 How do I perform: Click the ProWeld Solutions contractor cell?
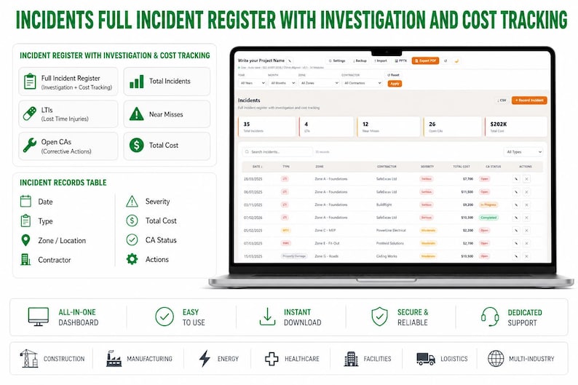(x=390, y=243)
